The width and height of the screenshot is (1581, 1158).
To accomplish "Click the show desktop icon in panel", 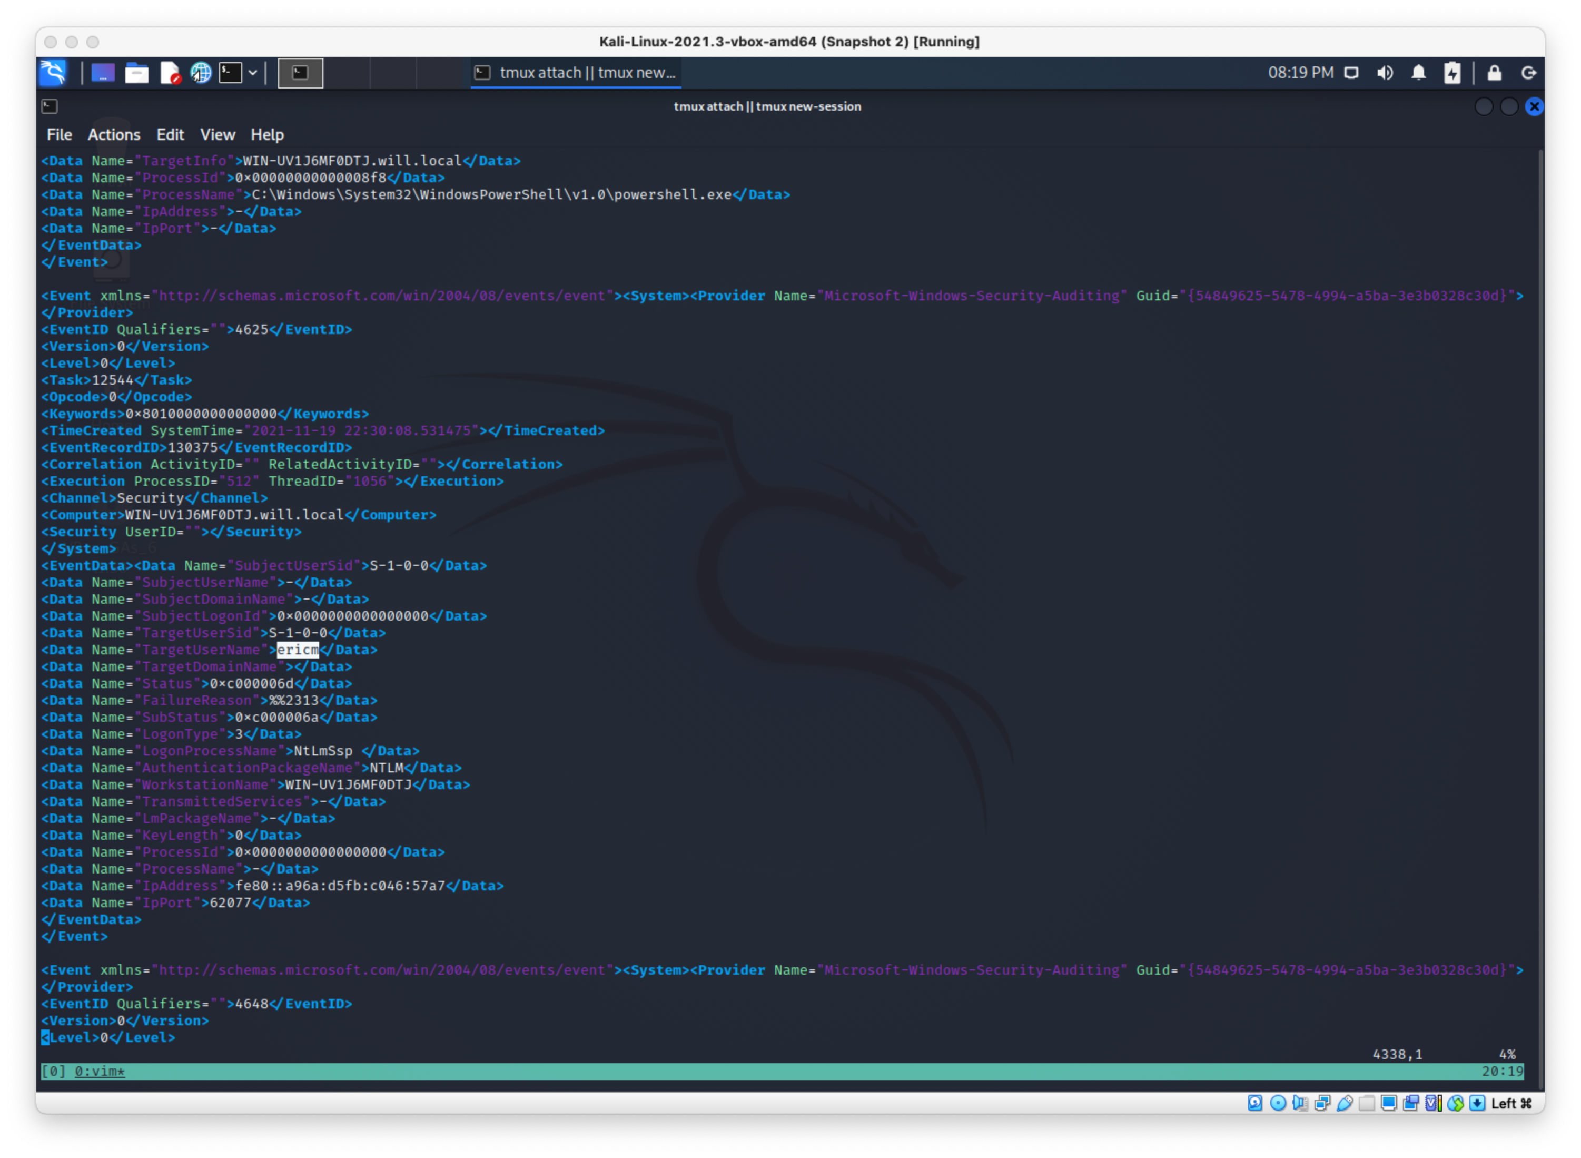I will pos(102,73).
